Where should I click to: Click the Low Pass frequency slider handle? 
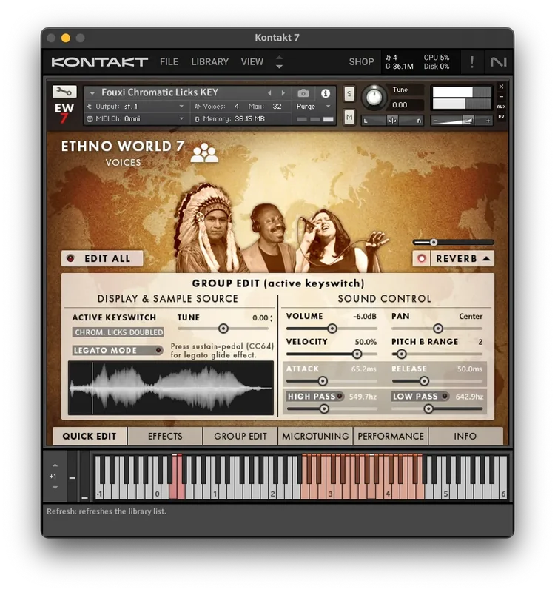pyautogui.click(x=428, y=408)
